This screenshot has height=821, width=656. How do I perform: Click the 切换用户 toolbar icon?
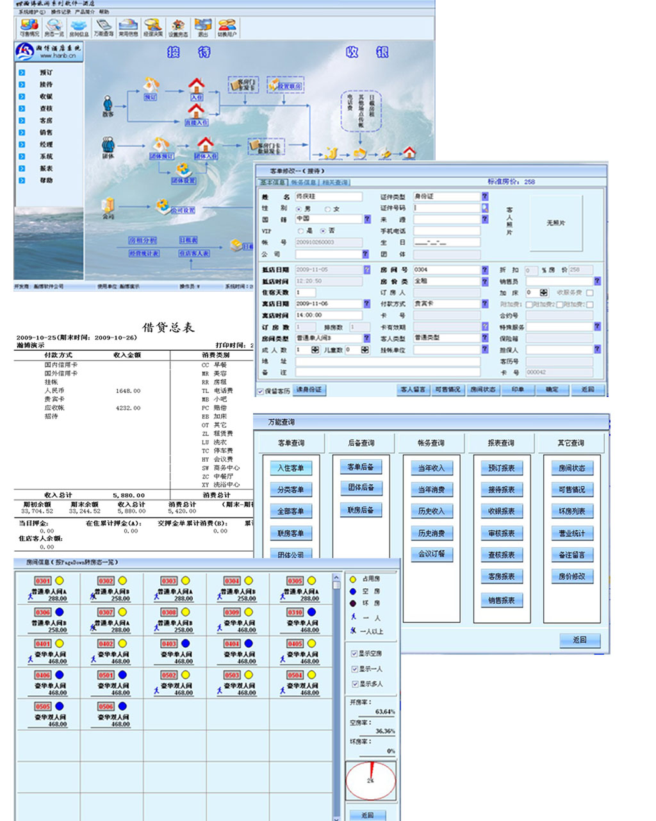[227, 28]
